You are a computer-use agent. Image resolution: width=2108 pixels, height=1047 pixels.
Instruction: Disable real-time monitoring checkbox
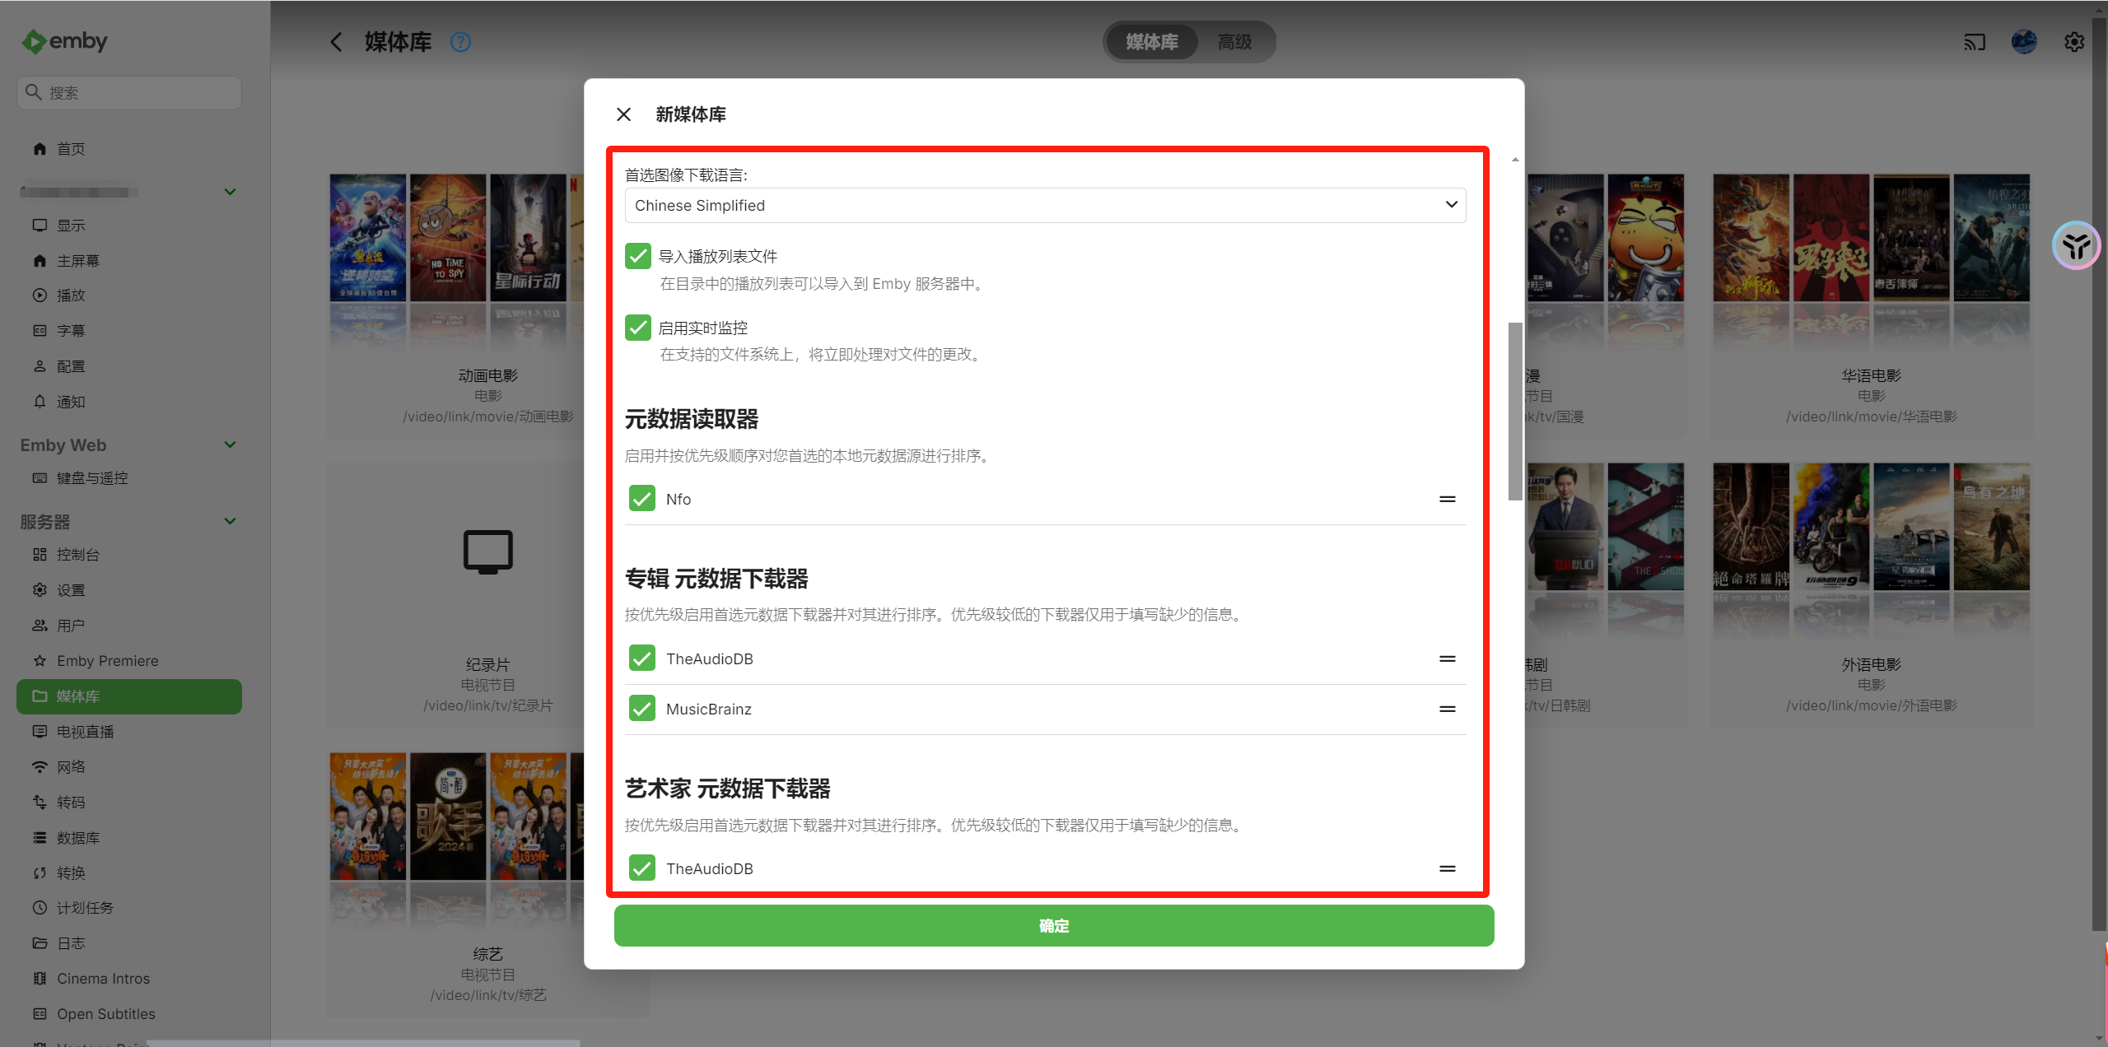(x=638, y=328)
